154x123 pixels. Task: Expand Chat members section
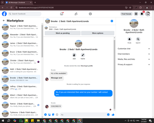[134, 54]
